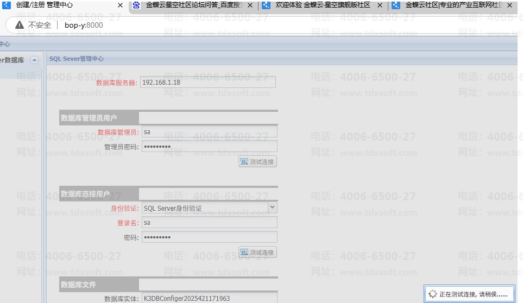Image resolution: width=523 pixels, height=303 pixels.
Task: Click the 数据库管理员 sa field
Action: pyautogui.click(x=210, y=131)
